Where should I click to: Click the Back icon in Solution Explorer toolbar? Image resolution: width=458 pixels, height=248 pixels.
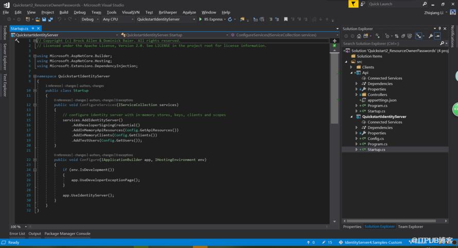tap(346, 36)
